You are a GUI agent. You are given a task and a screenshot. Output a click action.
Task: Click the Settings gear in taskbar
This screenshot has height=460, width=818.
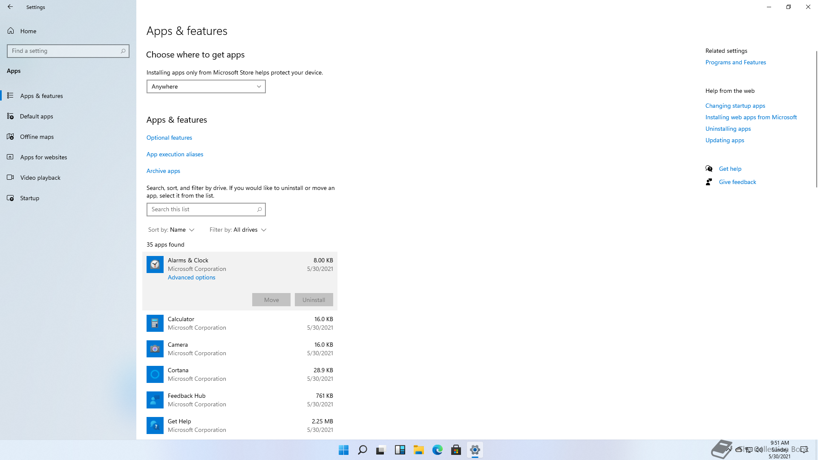click(475, 450)
